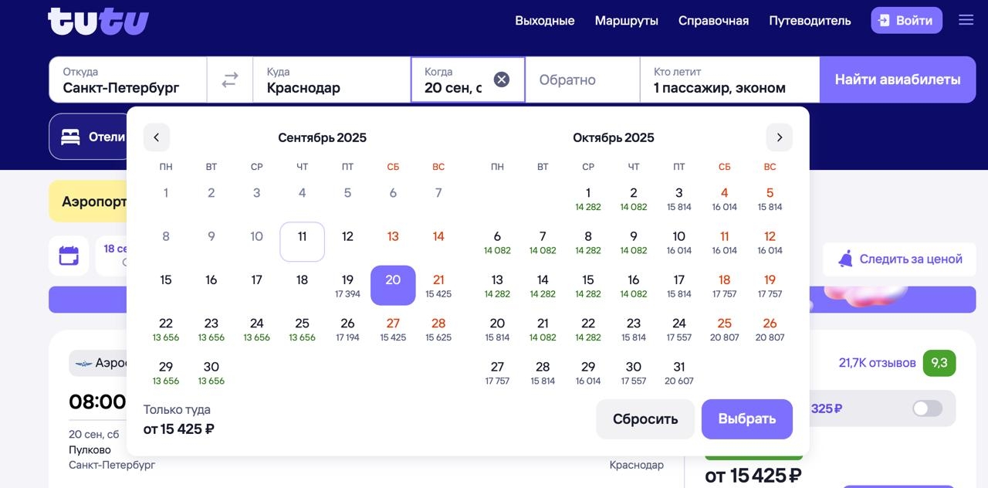The image size is (988, 488).
Task: Clear the departure date field
Action: pos(502,80)
